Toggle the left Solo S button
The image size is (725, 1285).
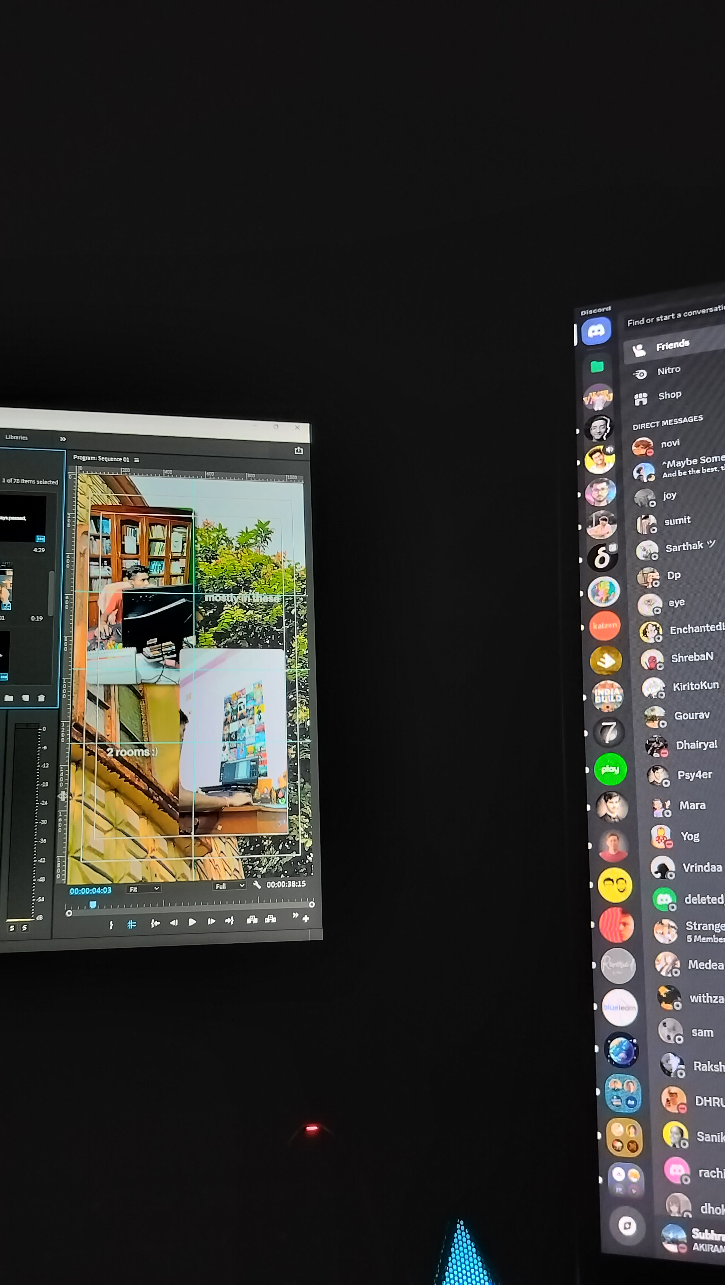(x=12, y=928)
